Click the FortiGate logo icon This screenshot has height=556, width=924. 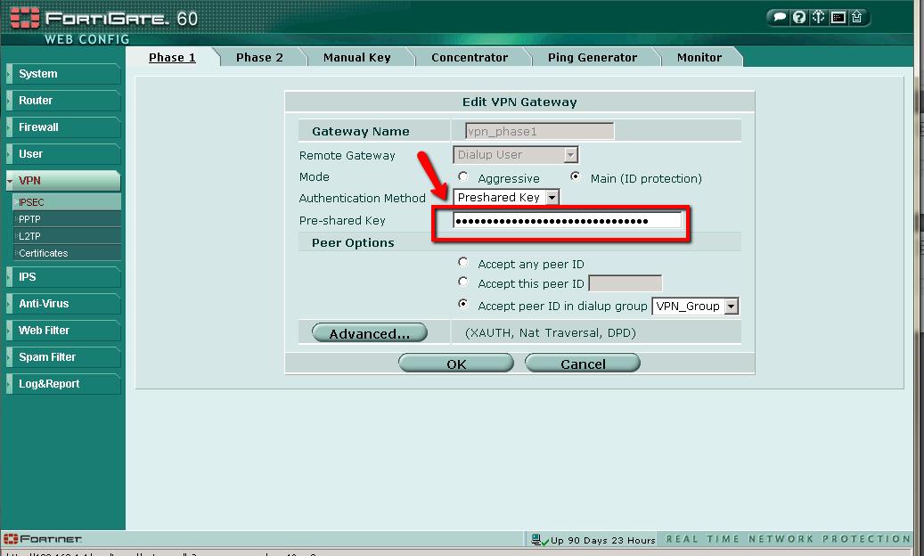pos(25,18)
